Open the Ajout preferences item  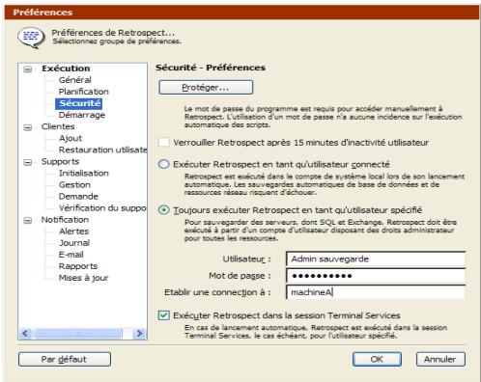pos(71,138)
